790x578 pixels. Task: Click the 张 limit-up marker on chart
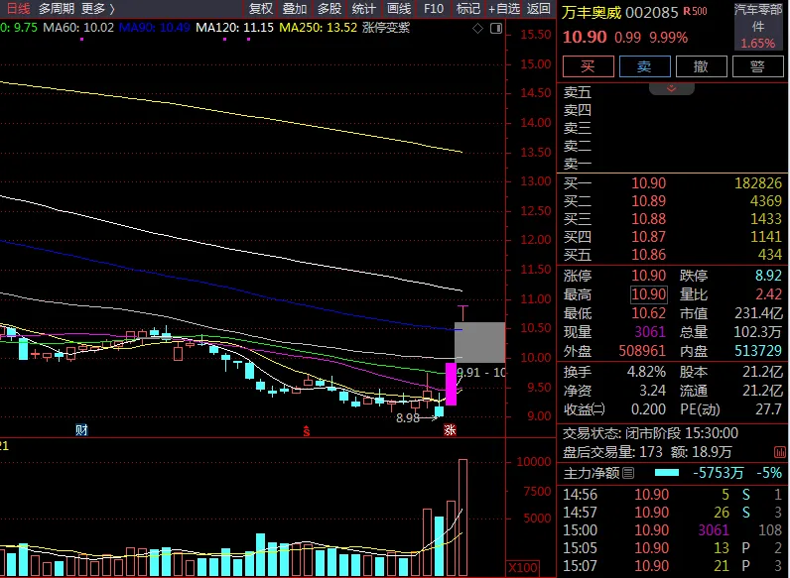pyautogui.click(x=450, y=430)
